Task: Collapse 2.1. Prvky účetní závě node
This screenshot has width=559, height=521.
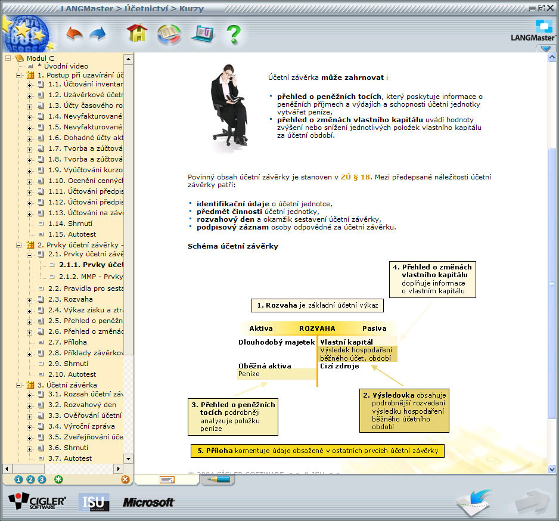Action: [x=29, y=255]
